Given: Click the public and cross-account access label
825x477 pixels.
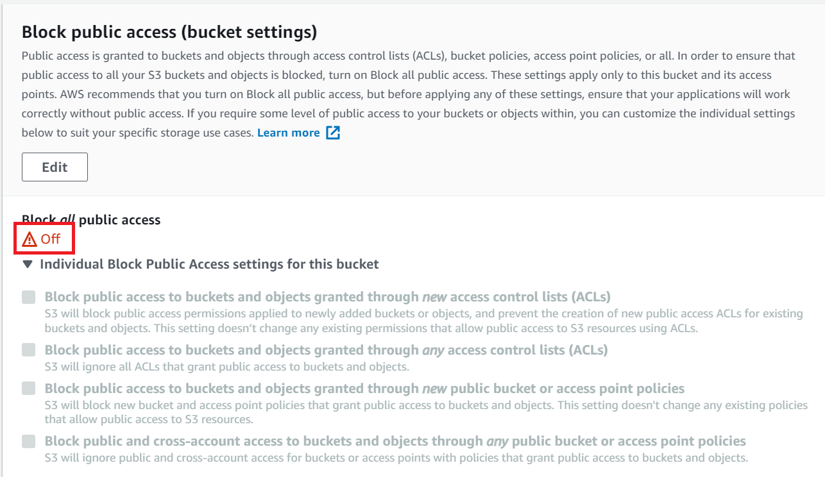Looking at the screenshot, I should pos(395,441).
